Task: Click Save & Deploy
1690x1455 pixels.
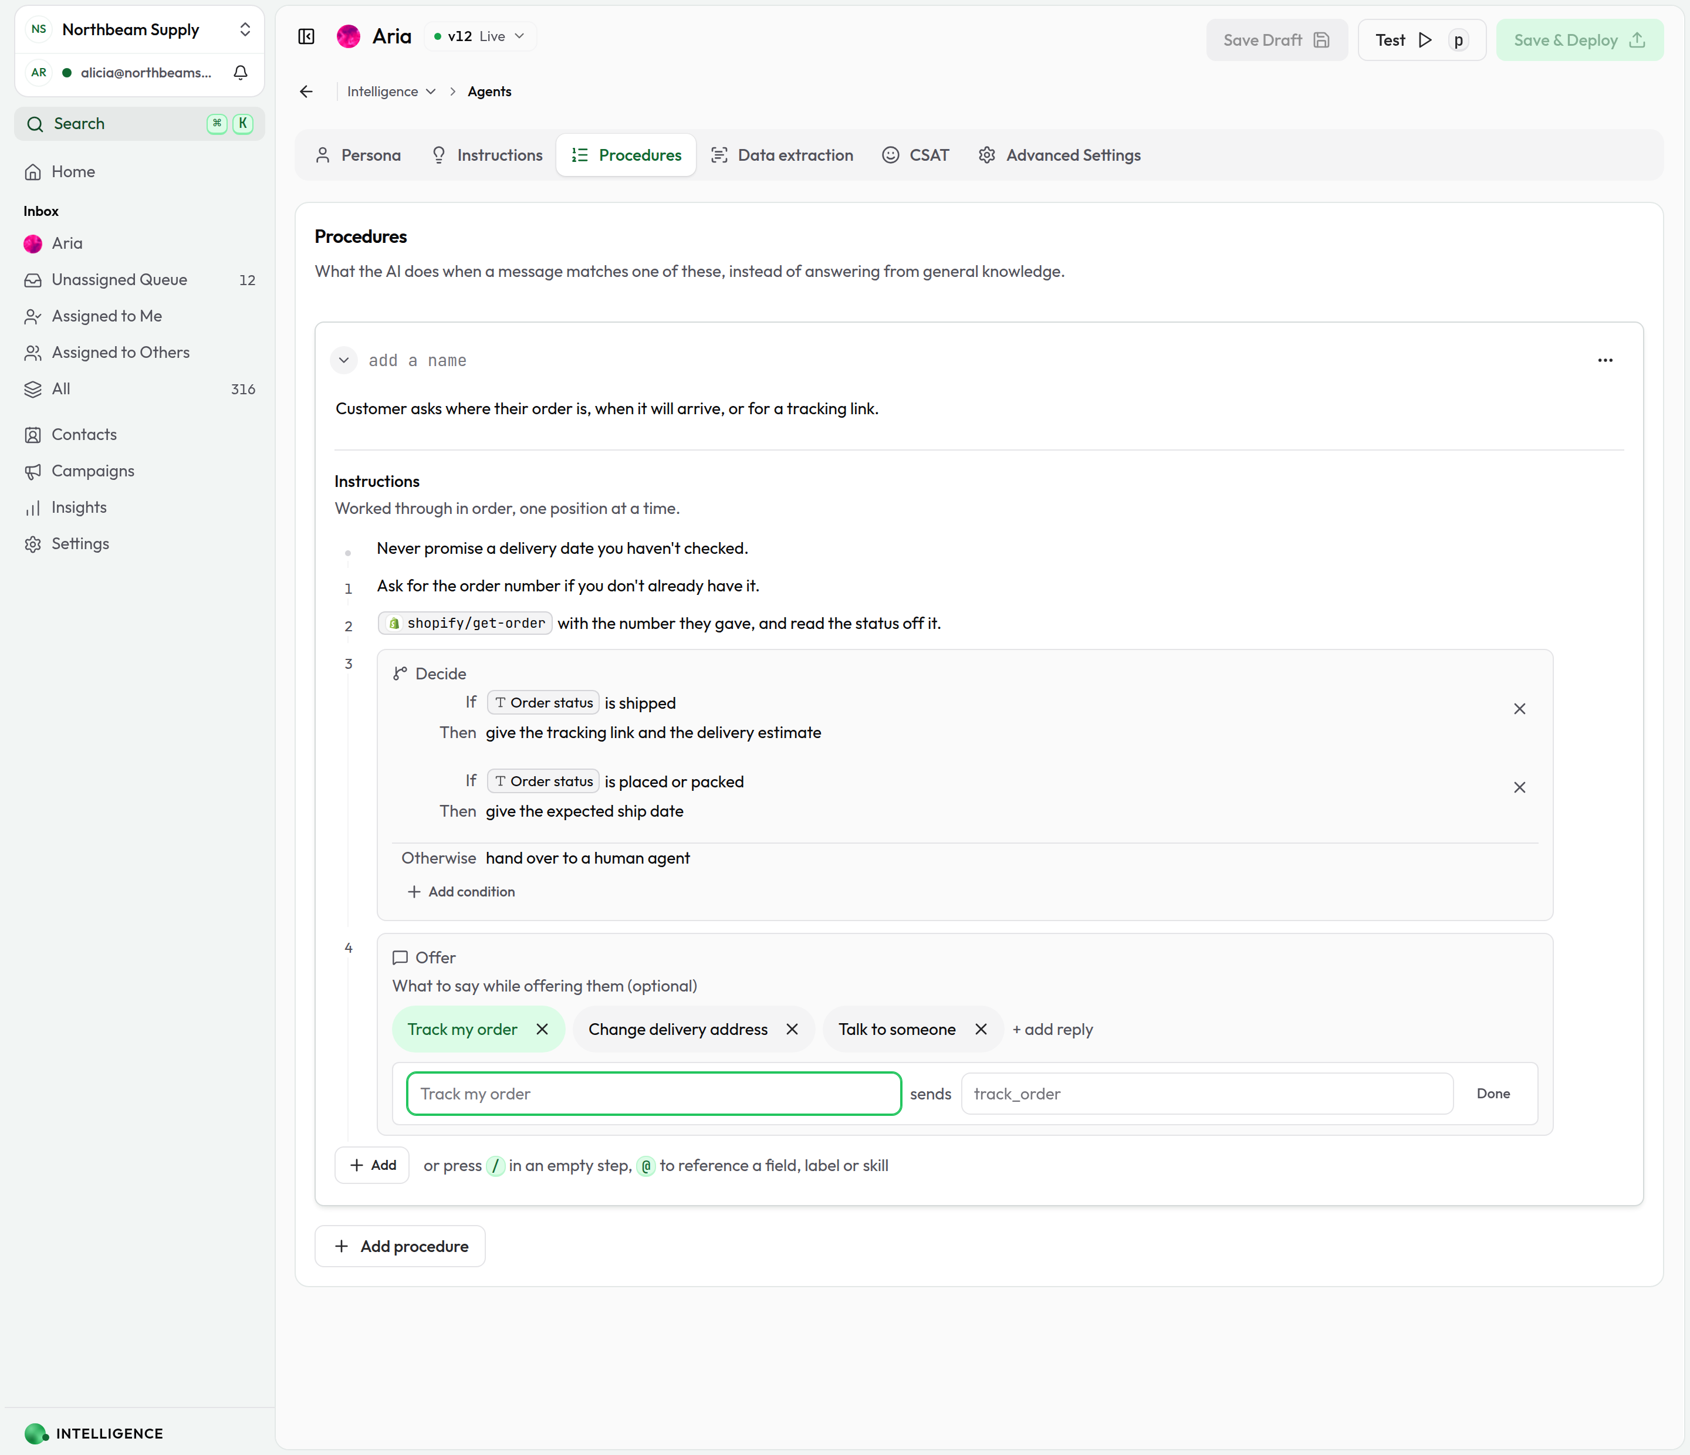Action: point(1579,40)
